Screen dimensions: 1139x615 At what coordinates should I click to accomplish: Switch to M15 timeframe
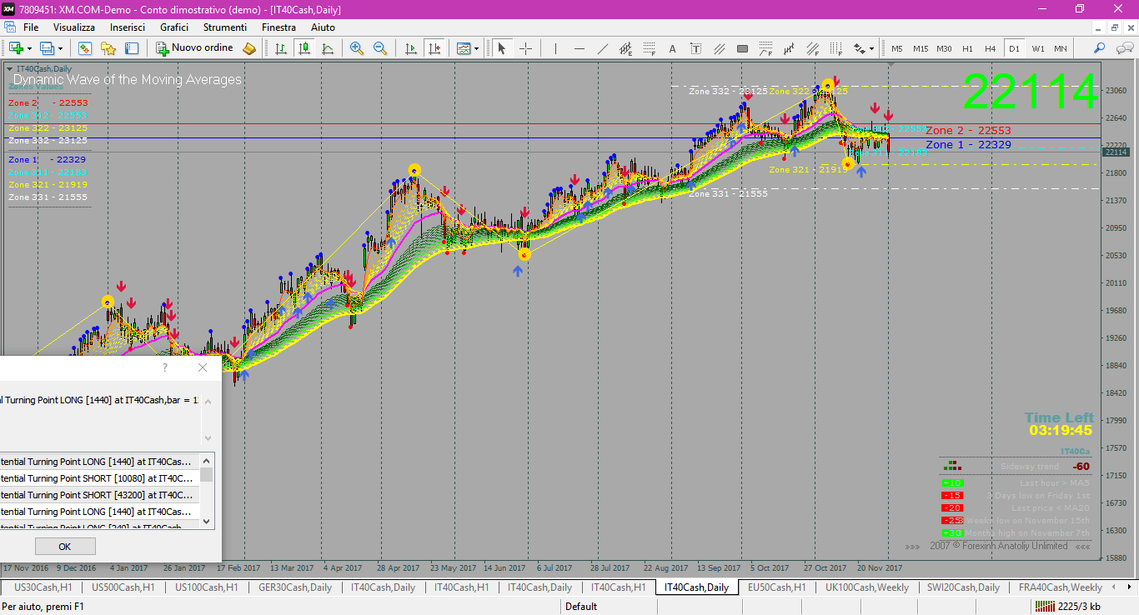[x=921, y=48]
